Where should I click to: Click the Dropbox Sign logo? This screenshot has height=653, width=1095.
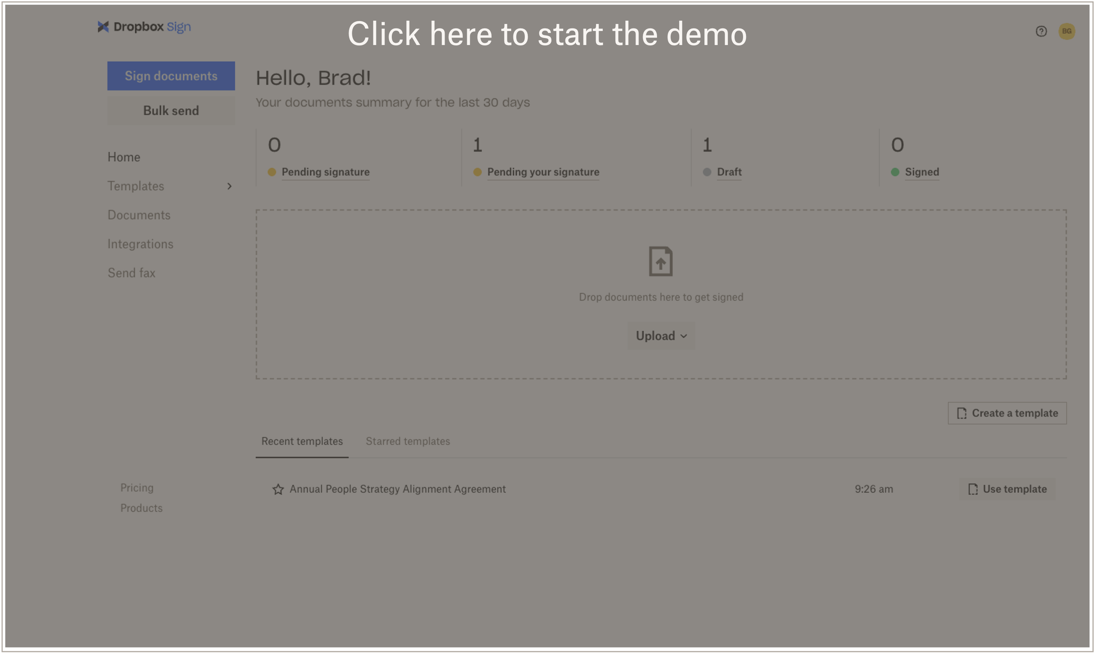(x=144, y=27)
